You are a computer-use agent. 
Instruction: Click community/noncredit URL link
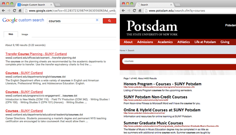[146, 100]
